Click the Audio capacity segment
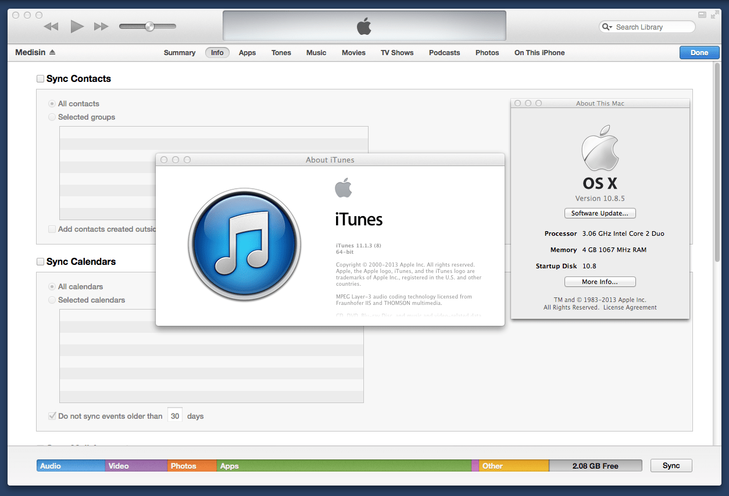 pyautogui.click(x=71, y=466)
